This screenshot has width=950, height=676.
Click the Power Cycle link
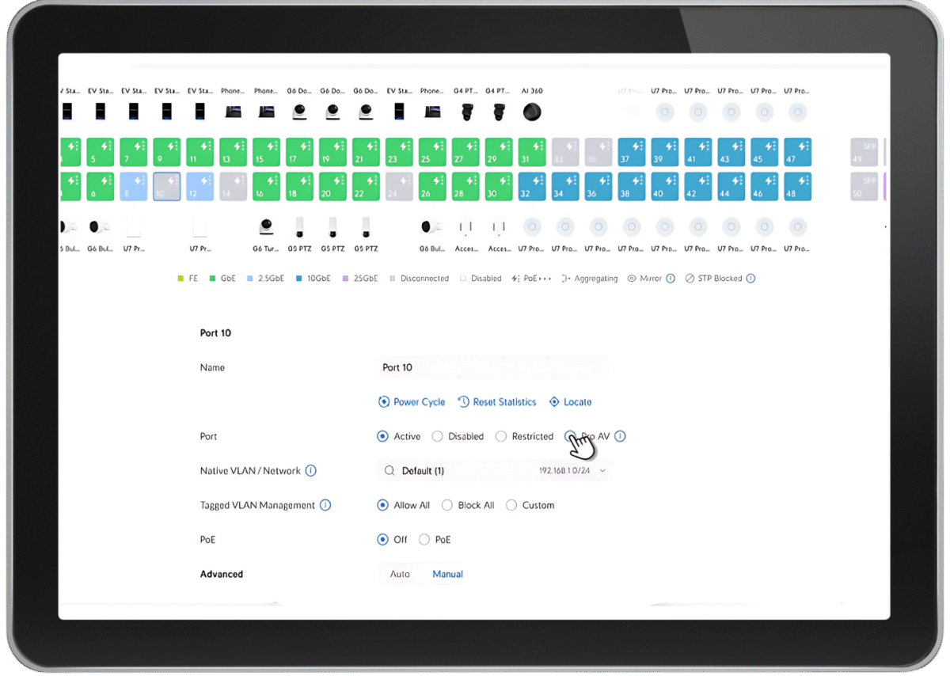(x=412, y=402)
